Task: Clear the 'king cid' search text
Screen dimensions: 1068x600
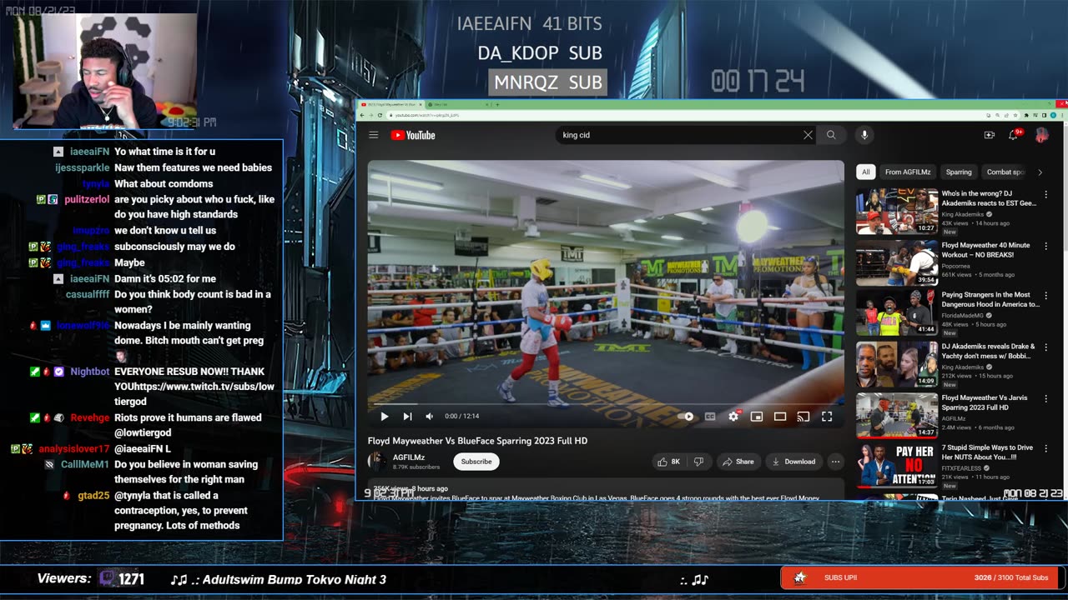Action: (x=808, y=135)
